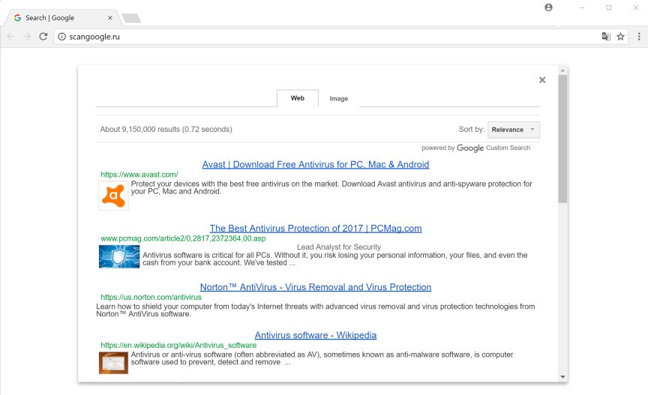Click the browser back arrow
Viewport: 648px width, 395px height.
10,37
